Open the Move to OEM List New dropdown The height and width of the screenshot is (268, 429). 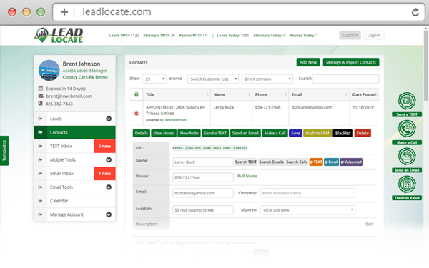tap(307, 210)
